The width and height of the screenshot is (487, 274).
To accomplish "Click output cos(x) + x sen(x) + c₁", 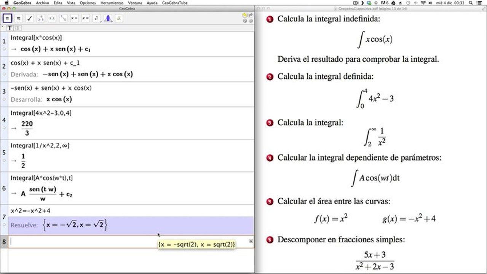I will (x=56, y=49).
